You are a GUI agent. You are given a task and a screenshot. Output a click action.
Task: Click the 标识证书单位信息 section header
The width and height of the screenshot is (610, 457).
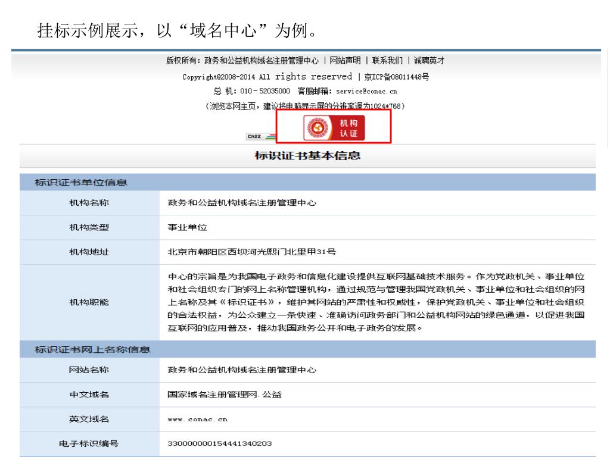pos(307,182)
